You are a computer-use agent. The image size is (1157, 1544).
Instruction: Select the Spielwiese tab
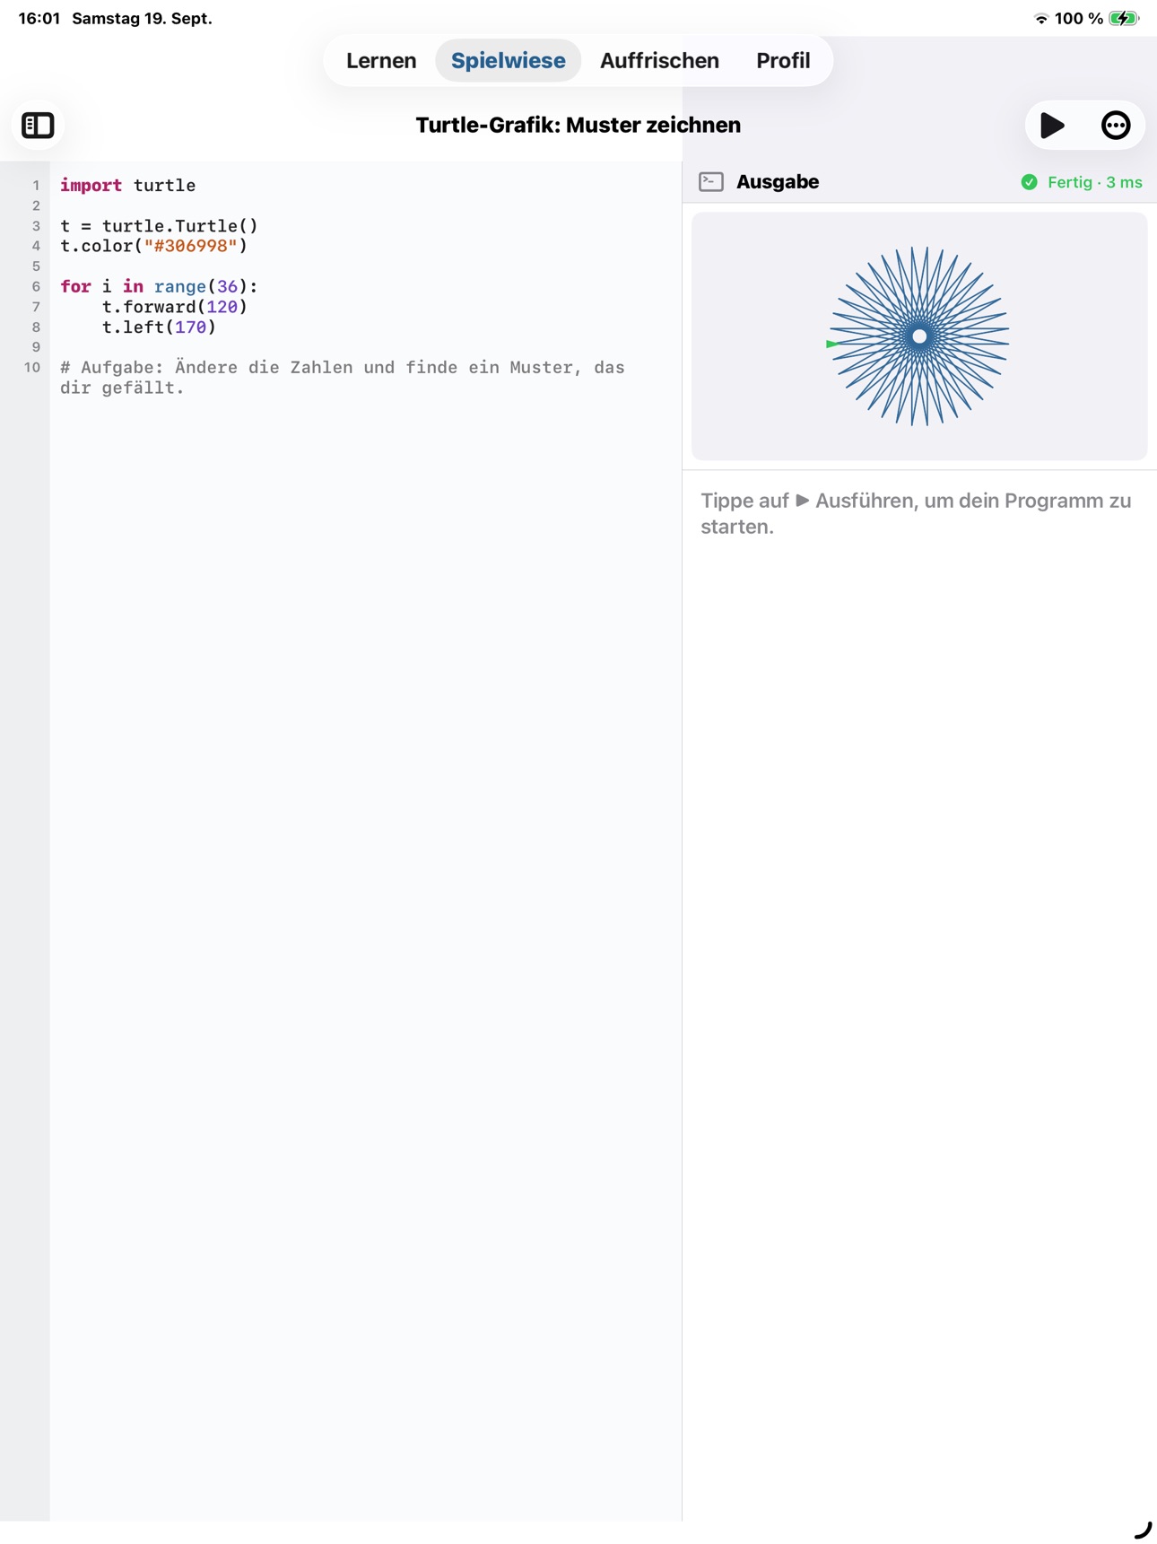pyautogui.click(x=508, y=60)
